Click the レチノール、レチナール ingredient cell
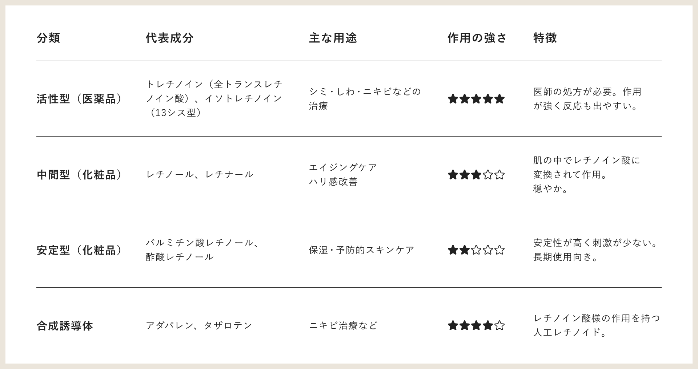This screenshot has height=369, width=698. pos(200,175)
